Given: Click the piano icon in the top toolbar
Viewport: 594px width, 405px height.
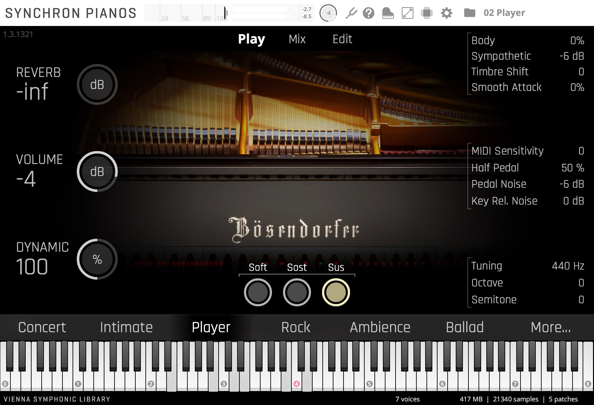Looking at the screenshot, I should (x=388, y=13).
